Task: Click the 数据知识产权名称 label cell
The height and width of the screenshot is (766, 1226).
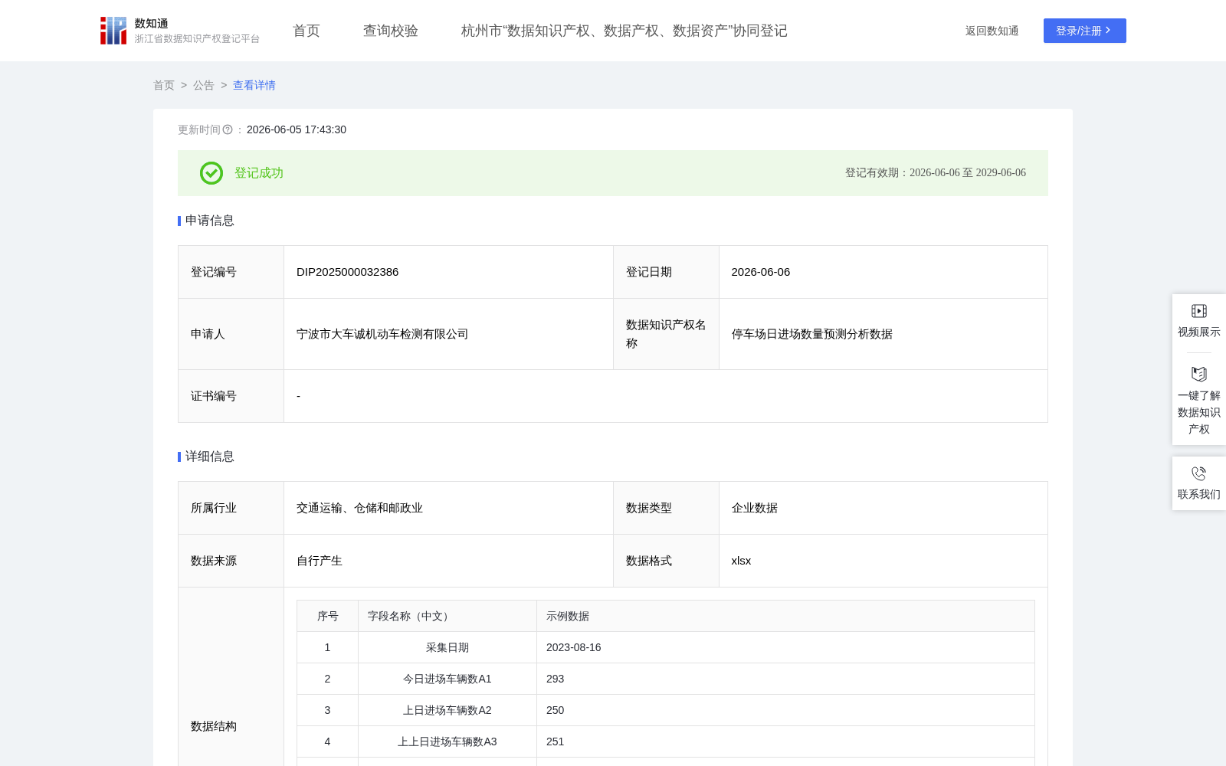Action: pos(666,334)
